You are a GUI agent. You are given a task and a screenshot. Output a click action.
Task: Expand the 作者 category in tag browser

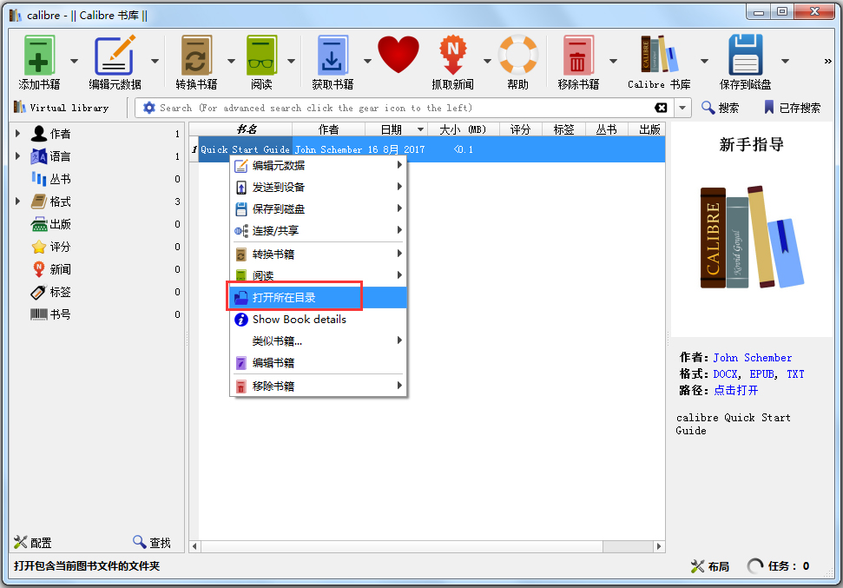[x=17, y=134]
